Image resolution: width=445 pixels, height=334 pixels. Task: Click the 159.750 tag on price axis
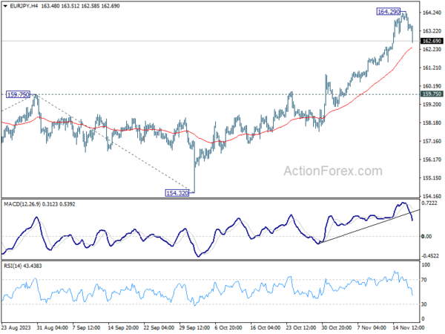pos(432,94)
